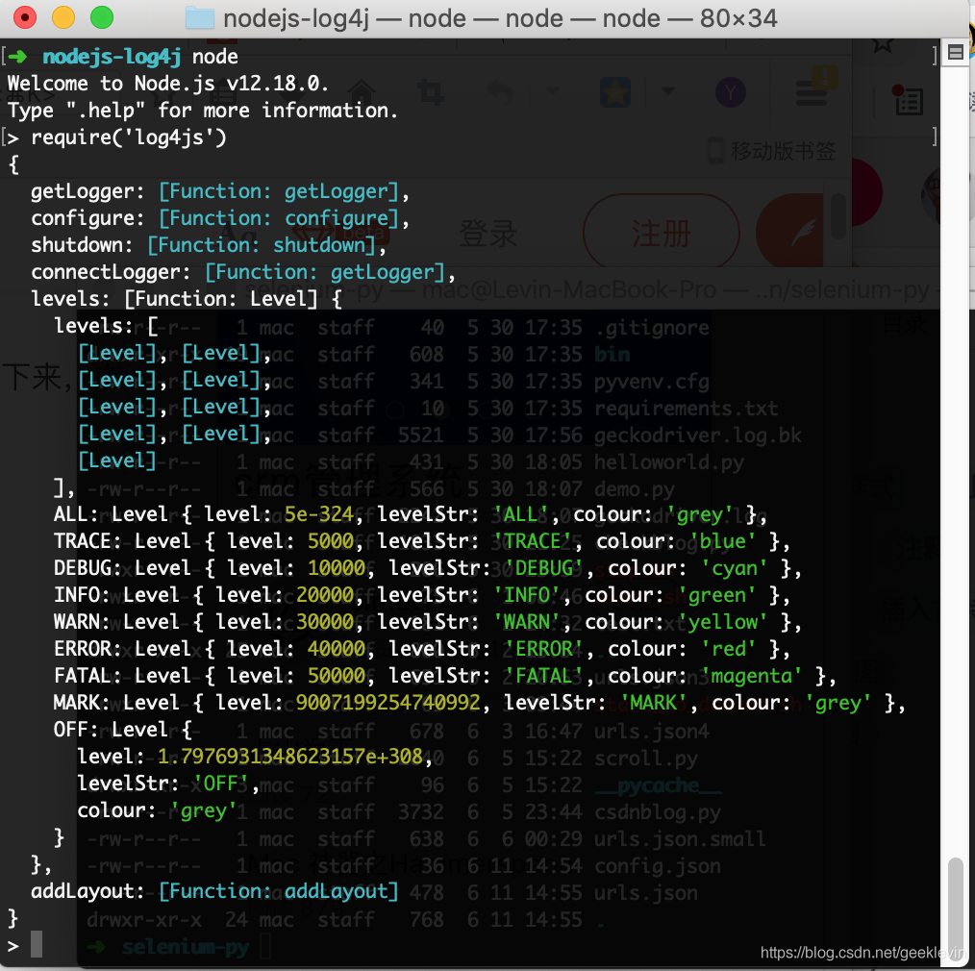This screenshot has width=975, height=971.
Task: Click the single '[Level]' entry on the last array row
Action: [x=117, y=461]
